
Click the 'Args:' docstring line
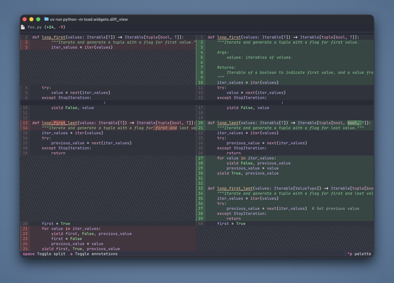click(223, 52)
